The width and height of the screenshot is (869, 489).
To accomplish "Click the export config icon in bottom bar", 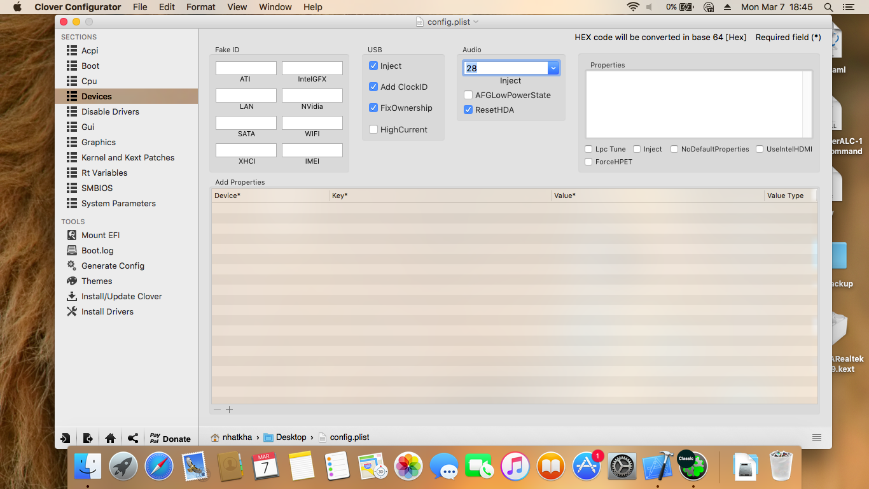I will (x=88, y=438).
